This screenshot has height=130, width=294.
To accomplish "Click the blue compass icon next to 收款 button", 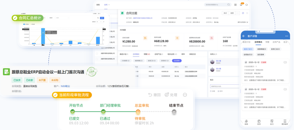I will [243, 13].
